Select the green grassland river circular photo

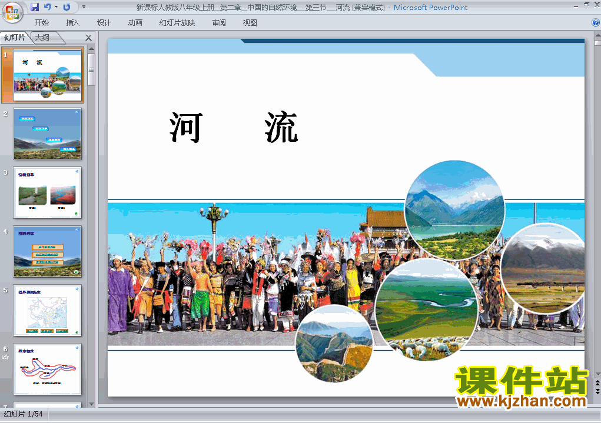426,309
